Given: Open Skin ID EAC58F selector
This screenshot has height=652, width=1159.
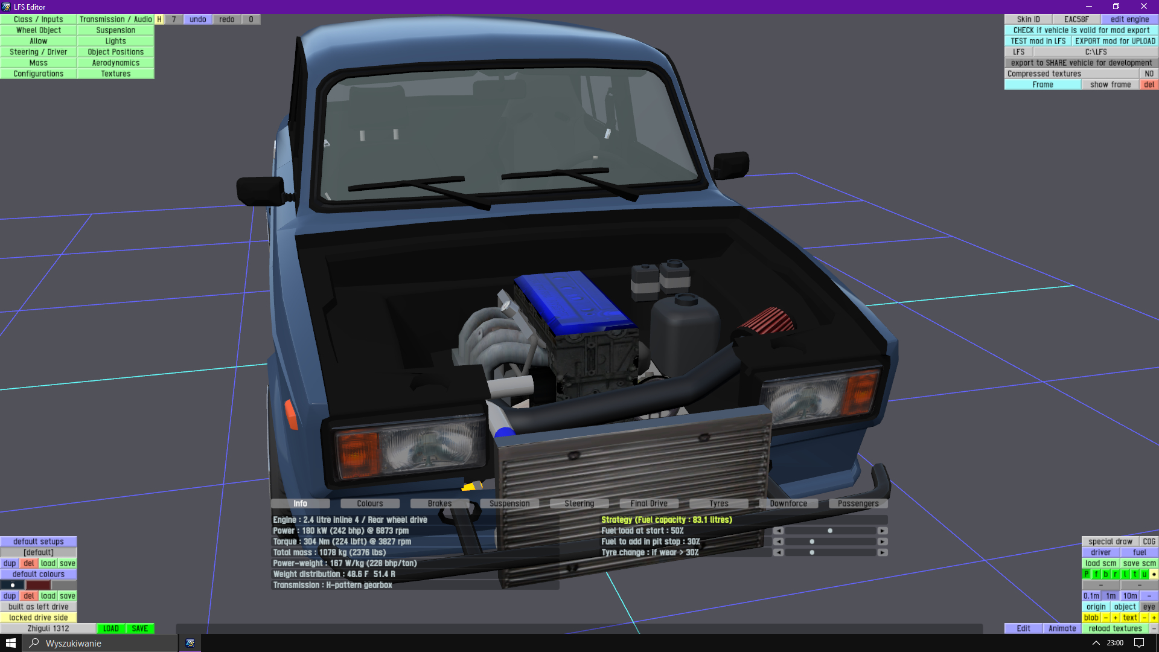Looking at the screenshot, I should [1076, 19].
